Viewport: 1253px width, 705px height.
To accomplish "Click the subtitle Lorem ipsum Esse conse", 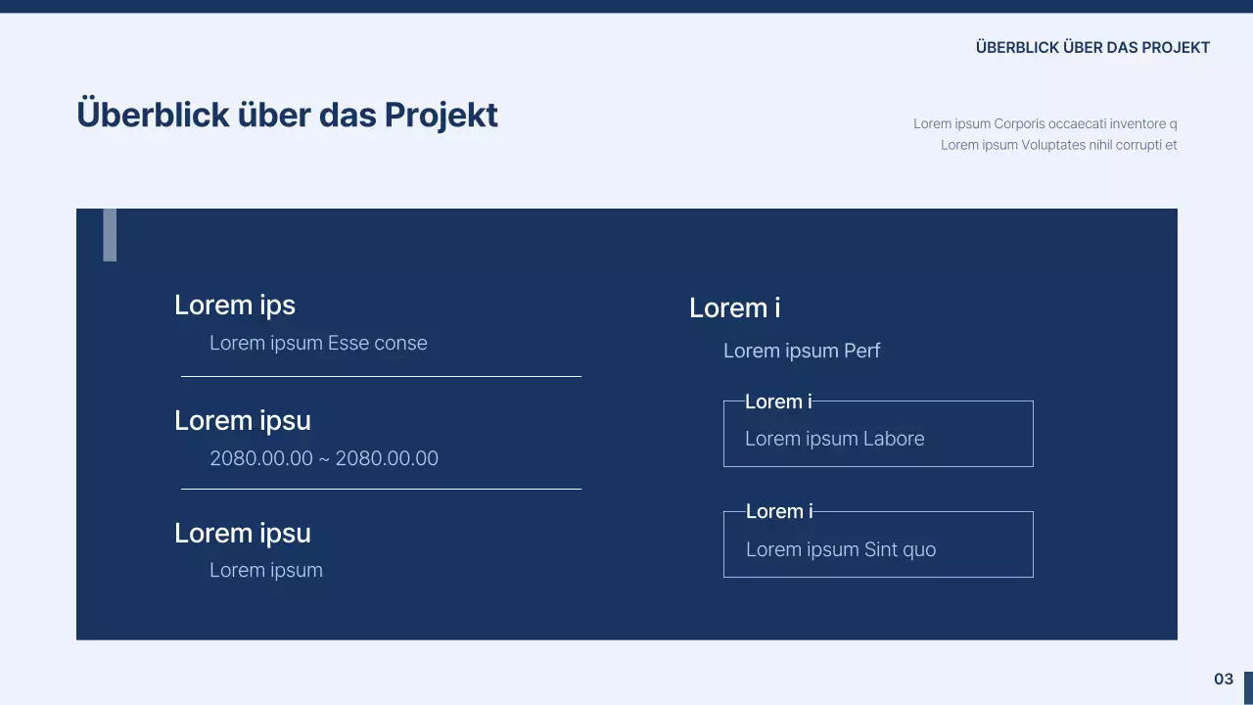I will (318, 343).
